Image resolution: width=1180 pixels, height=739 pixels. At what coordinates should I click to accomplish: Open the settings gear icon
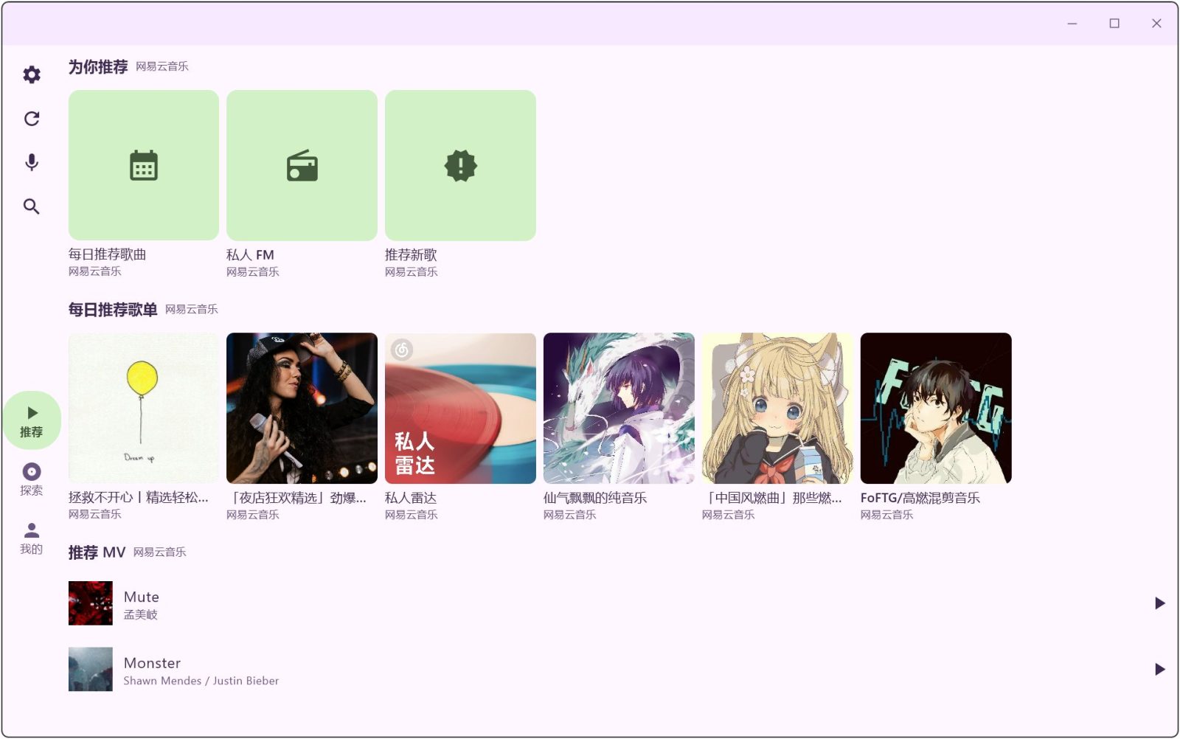point(31,74)
